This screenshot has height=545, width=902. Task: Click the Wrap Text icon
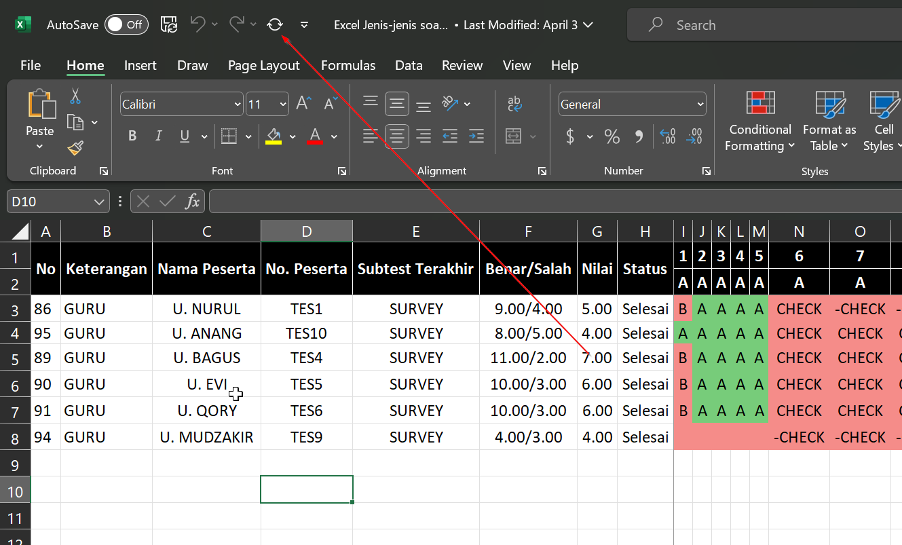(514, 104)
